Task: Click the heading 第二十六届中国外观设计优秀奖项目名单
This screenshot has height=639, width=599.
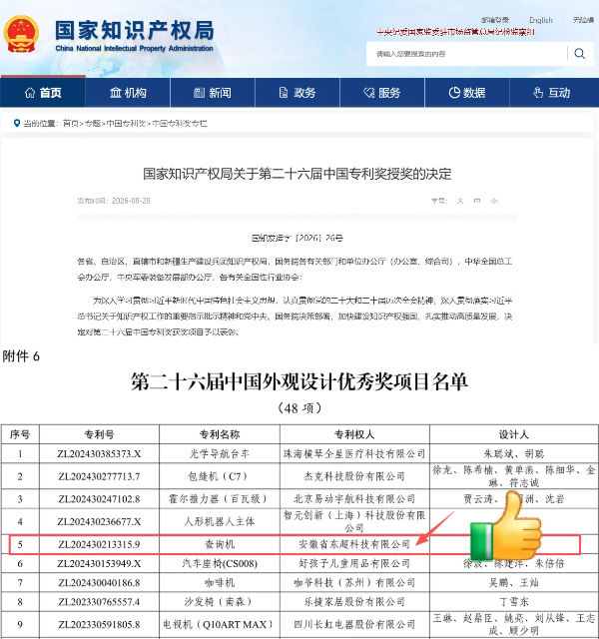Action: point(299,381)
